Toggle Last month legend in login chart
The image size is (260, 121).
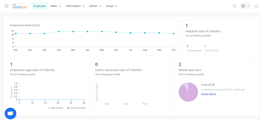click(x=56, y=108)
